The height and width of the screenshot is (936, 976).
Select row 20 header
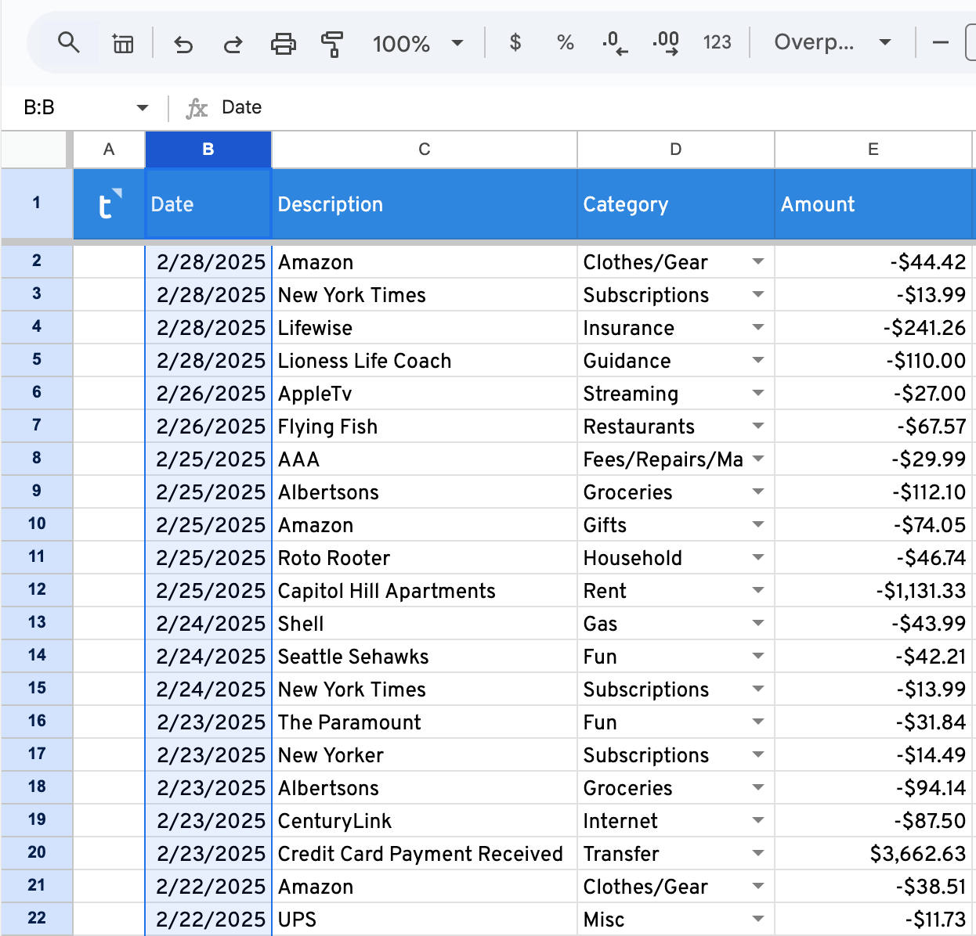[37, 853]
